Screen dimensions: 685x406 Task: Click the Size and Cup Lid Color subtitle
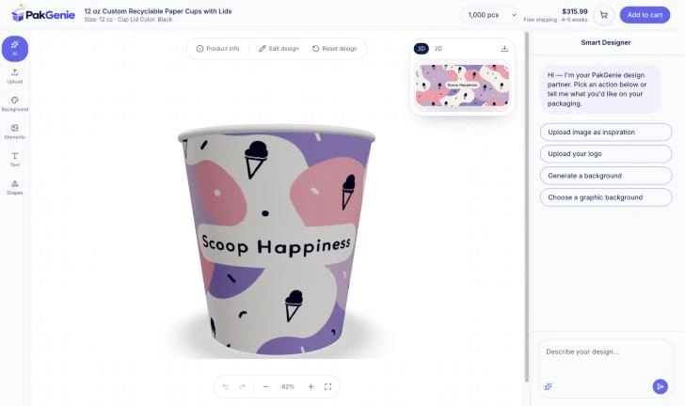[128, 20]
